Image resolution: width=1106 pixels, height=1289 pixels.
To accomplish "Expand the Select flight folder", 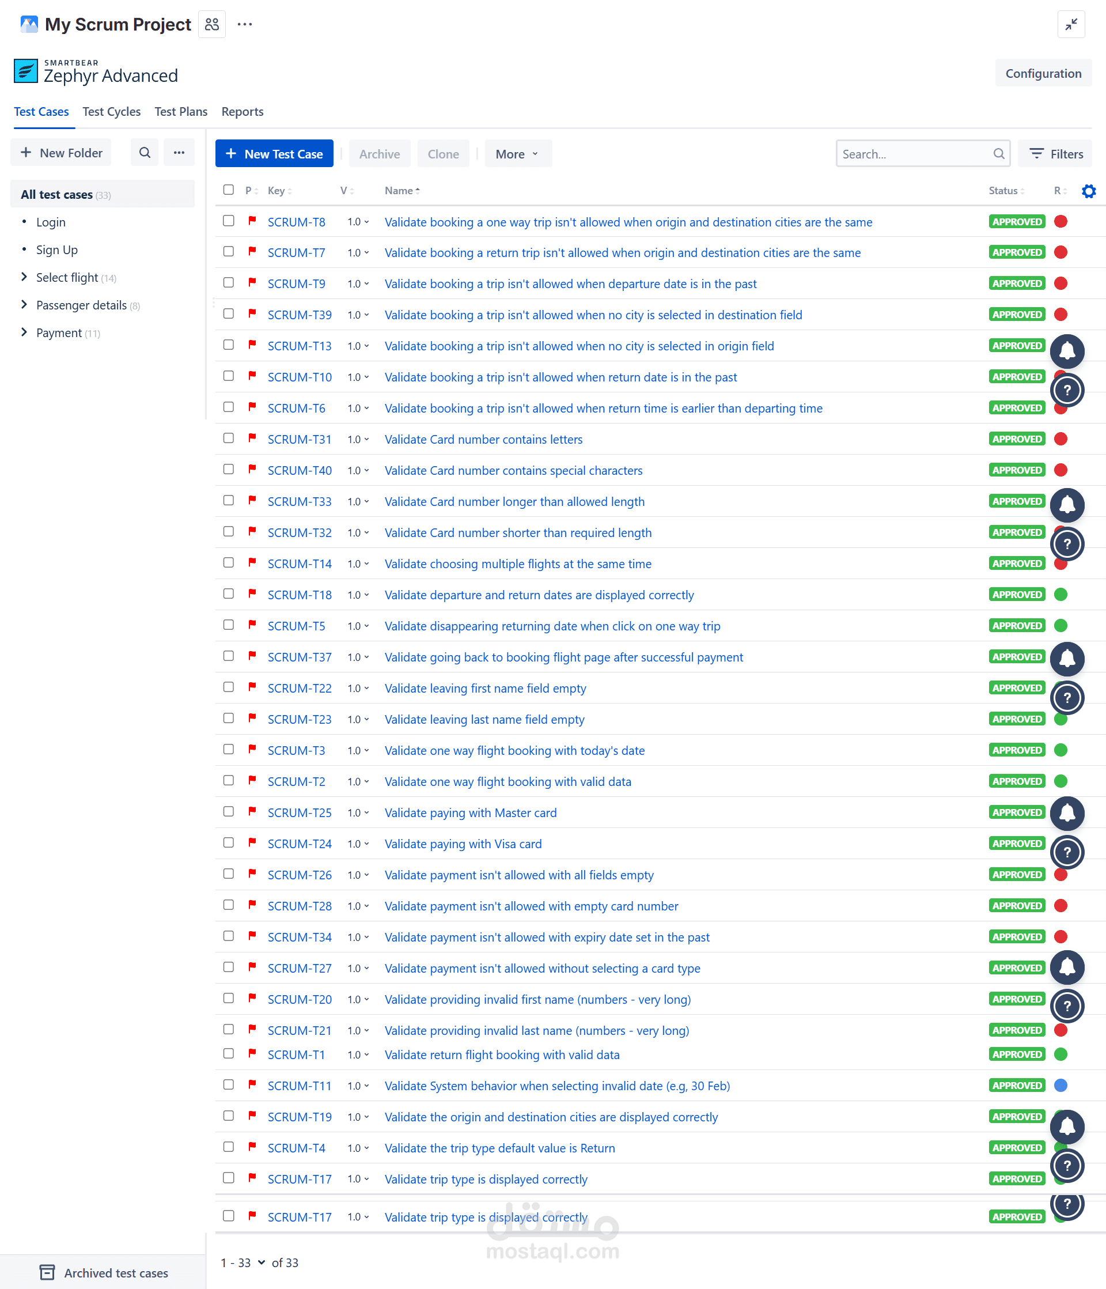I will (x=24, y=277).
